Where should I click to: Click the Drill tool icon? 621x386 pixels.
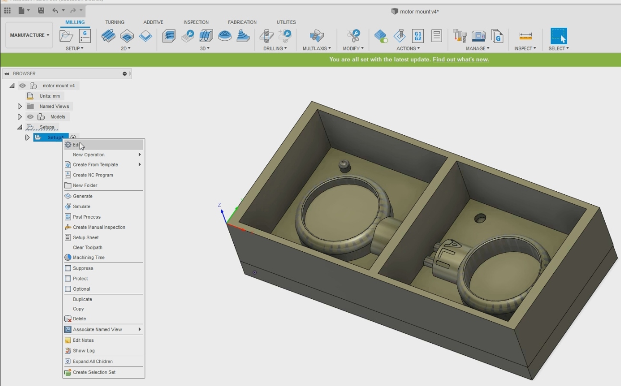pyautogui.click(x=266, y=36)
